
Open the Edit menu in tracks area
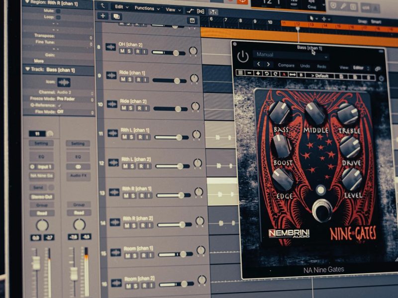coord(121,7)
